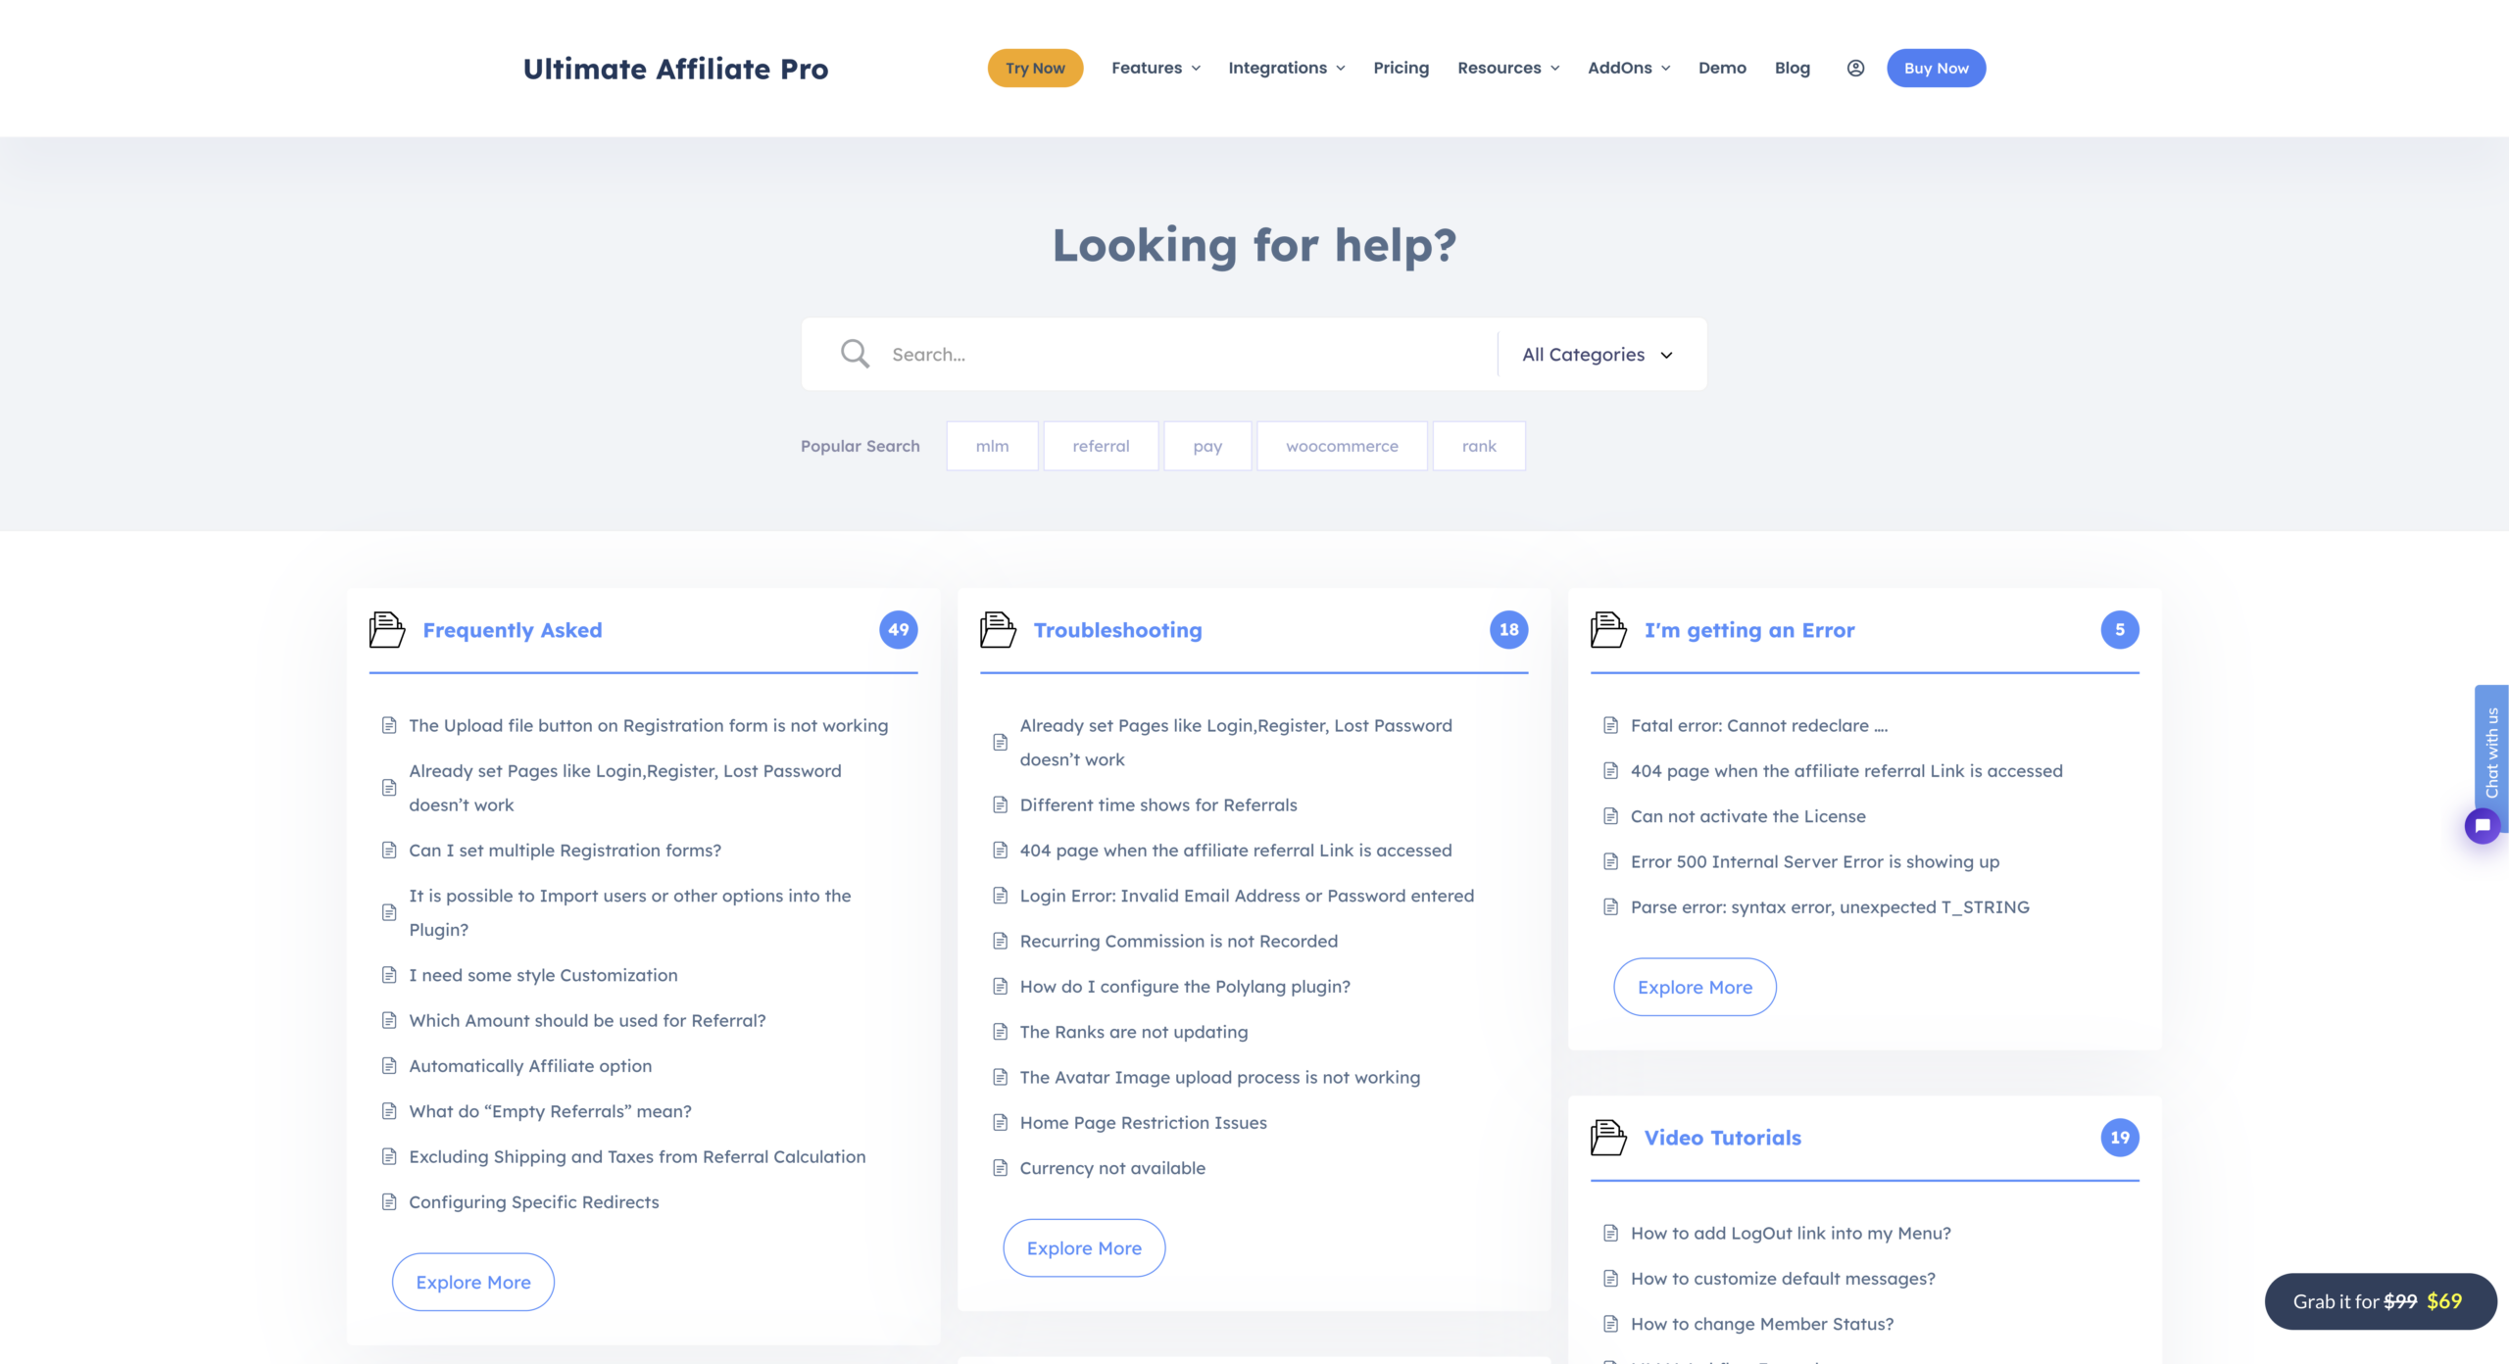Open the All Categories dropdown filter
Image resolution: width=2509 pixels, height=1364 pixels.
point(1594,353)
